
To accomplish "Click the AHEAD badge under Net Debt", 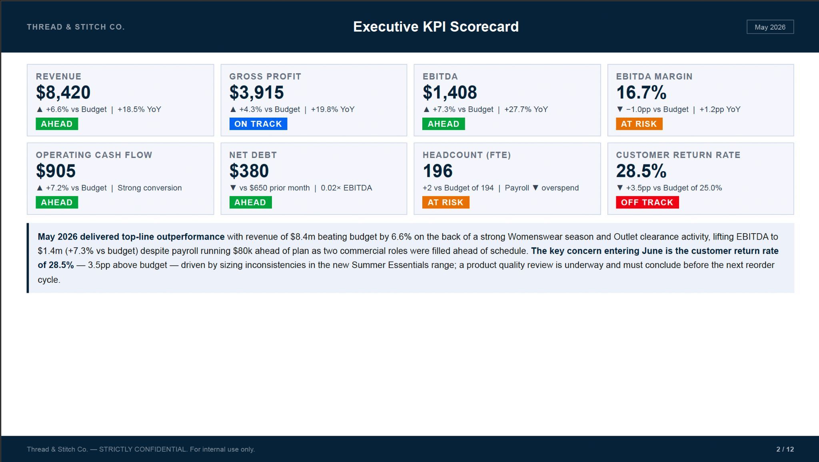I will (x=250, y=202).
